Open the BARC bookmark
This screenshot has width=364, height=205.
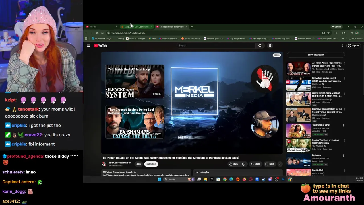153,38
